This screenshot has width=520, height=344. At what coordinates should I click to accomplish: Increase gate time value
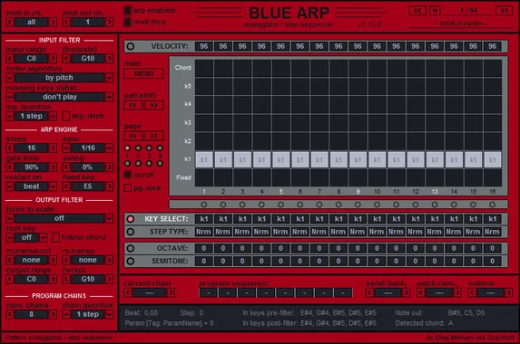[x=53, y=167]
